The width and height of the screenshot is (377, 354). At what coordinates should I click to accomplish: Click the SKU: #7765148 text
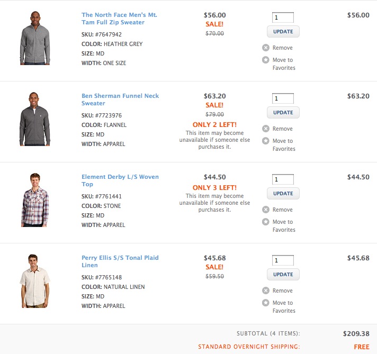(102, 277)
